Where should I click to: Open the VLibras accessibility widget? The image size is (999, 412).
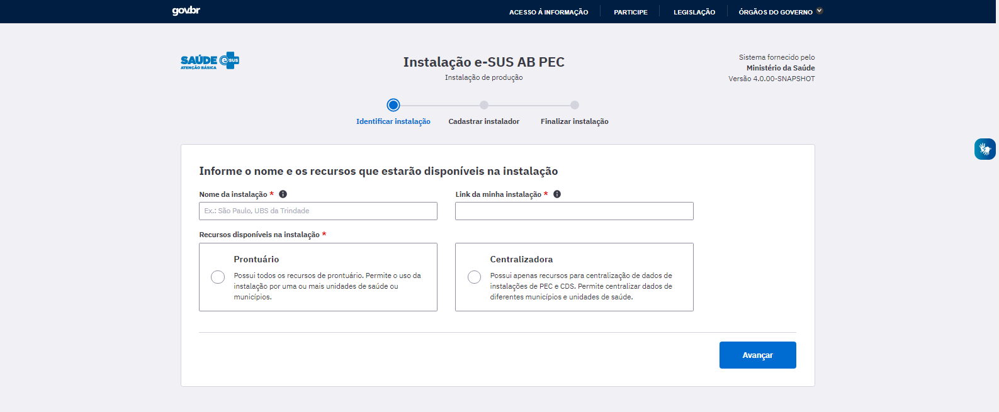coord(985,149)
